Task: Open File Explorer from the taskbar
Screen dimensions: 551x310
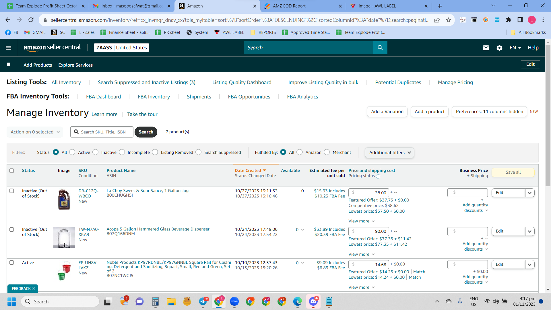Action: coord(171,301)
